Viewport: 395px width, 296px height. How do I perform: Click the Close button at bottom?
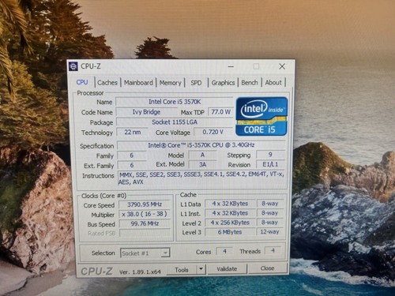pos(267,268)
